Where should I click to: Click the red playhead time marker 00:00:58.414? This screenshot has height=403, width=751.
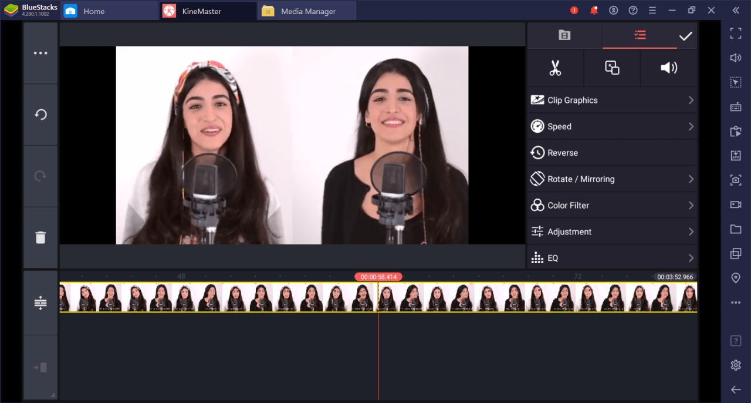point(378,277)
